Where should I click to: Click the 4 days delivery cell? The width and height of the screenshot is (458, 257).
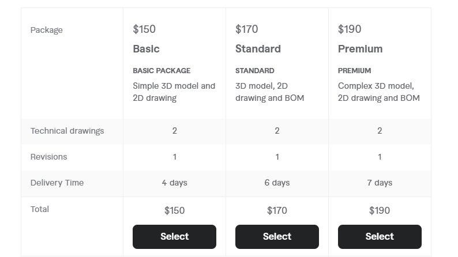[x=174, y=183]
